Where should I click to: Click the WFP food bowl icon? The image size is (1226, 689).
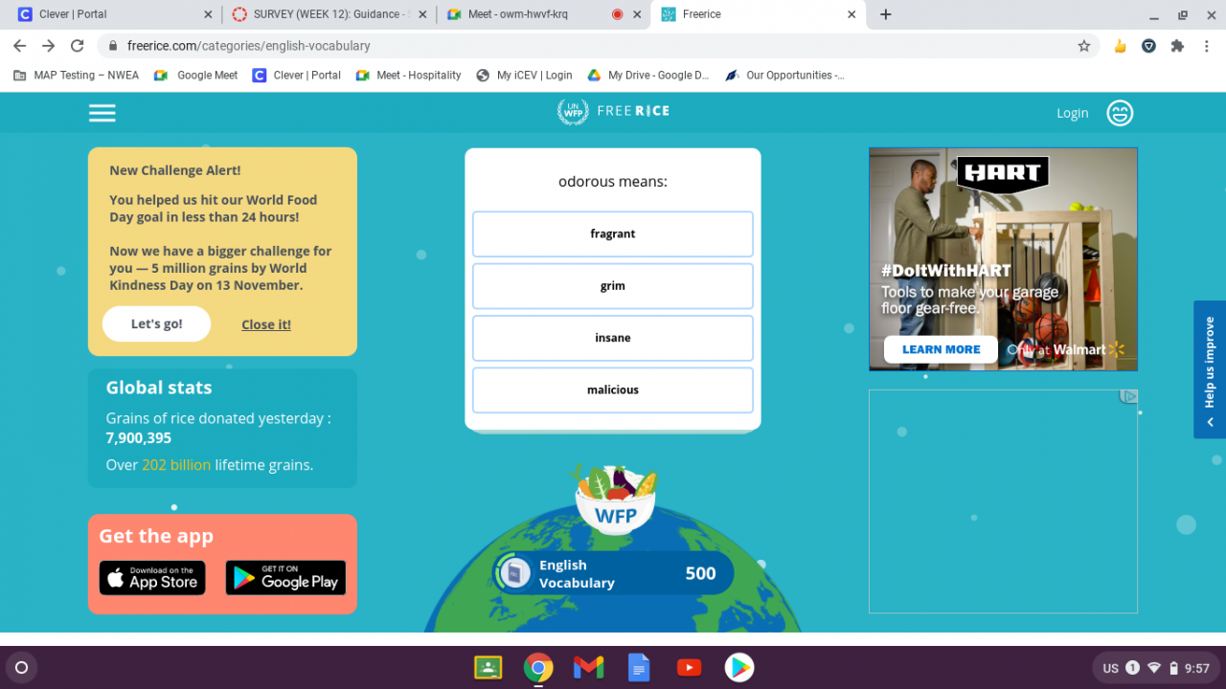615,499
